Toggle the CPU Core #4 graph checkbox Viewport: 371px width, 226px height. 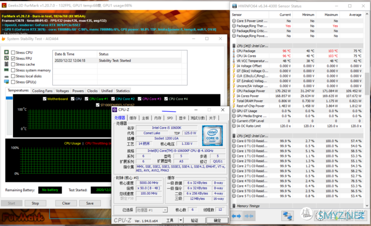(x=166, y=99)
